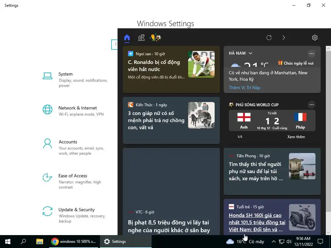Click the widget scrollbar down arrow
This screenshot has width=331, height=248.
coord(328,232)
